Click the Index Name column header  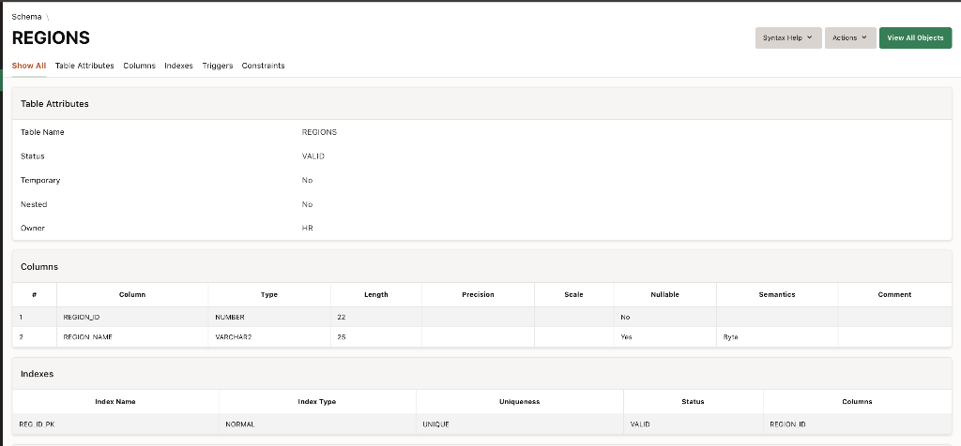[x=115, y=402]
